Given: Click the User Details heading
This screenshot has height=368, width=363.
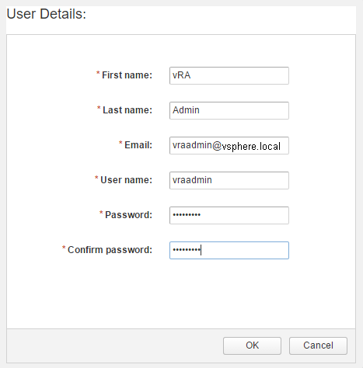Looking at the screenshot, I should pos(47,14).
